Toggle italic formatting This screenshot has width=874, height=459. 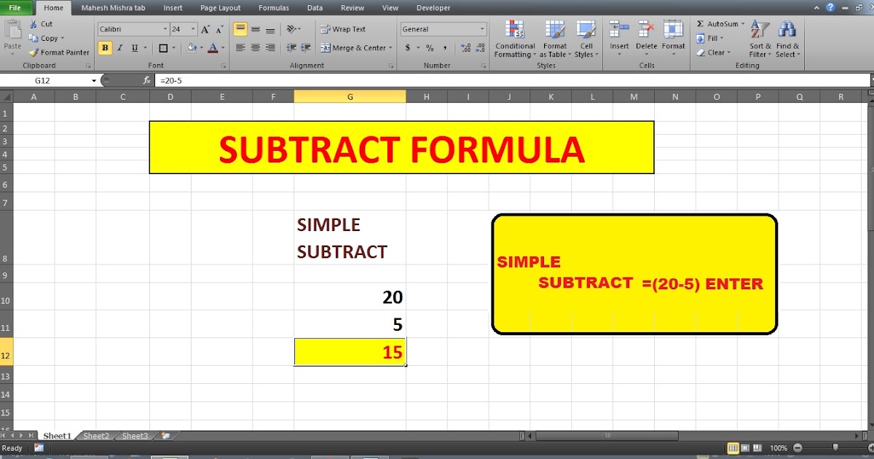point(119,47)
